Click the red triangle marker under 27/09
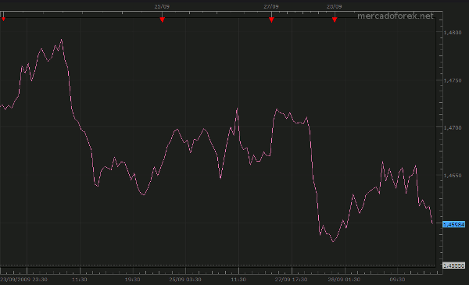 271,20
